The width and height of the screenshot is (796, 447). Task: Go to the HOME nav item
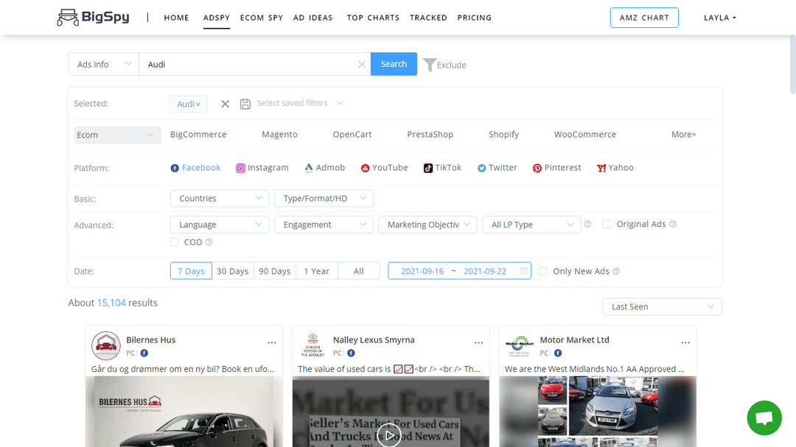point(176,18)
